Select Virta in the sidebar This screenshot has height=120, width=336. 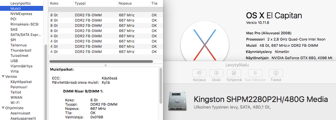point(14,71)
